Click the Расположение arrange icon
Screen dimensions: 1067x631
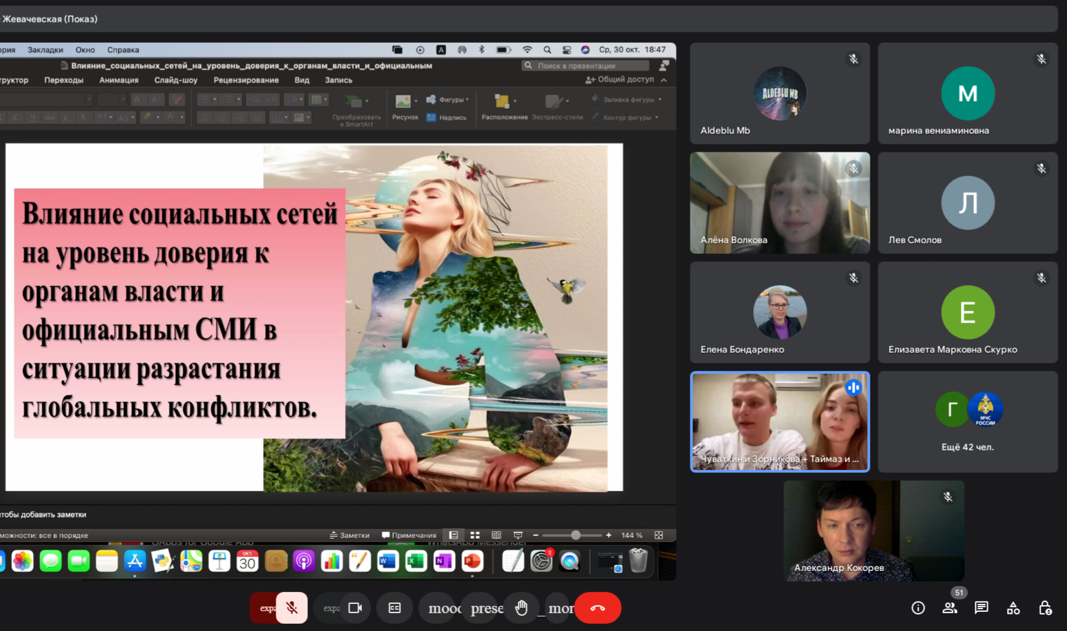click(502, 101)
